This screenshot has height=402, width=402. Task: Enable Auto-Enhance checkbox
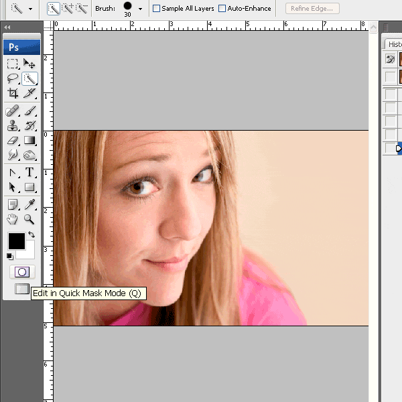pyautogui.click(x=222, y=9)
